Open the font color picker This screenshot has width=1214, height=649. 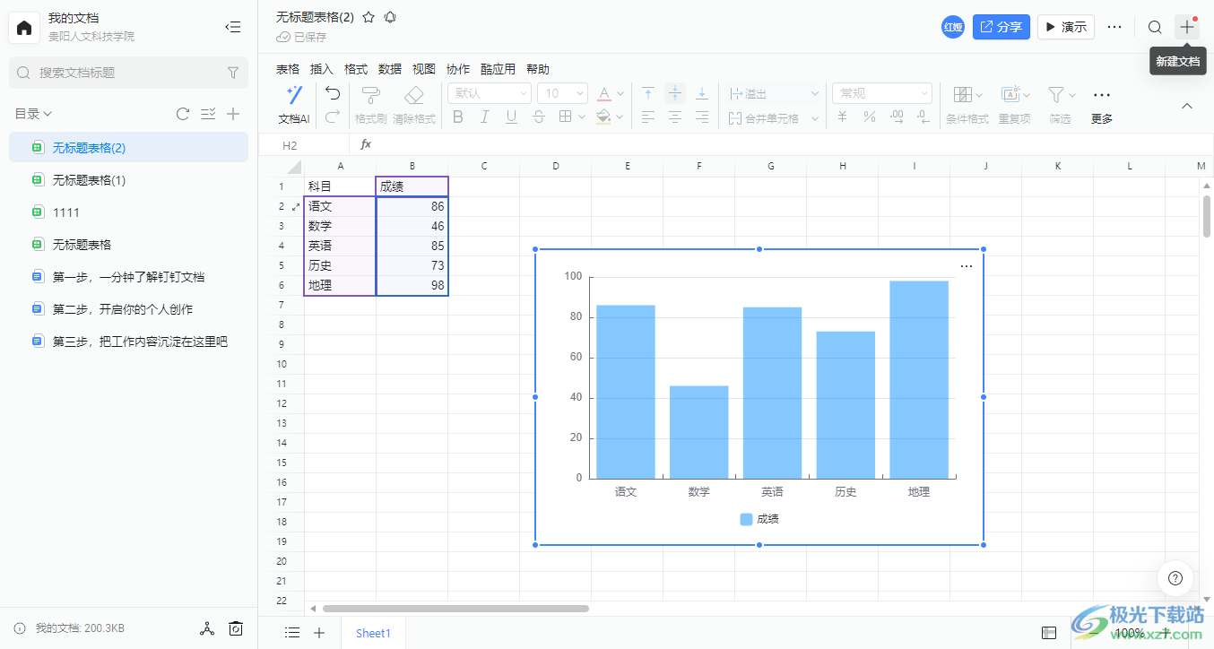610,93
